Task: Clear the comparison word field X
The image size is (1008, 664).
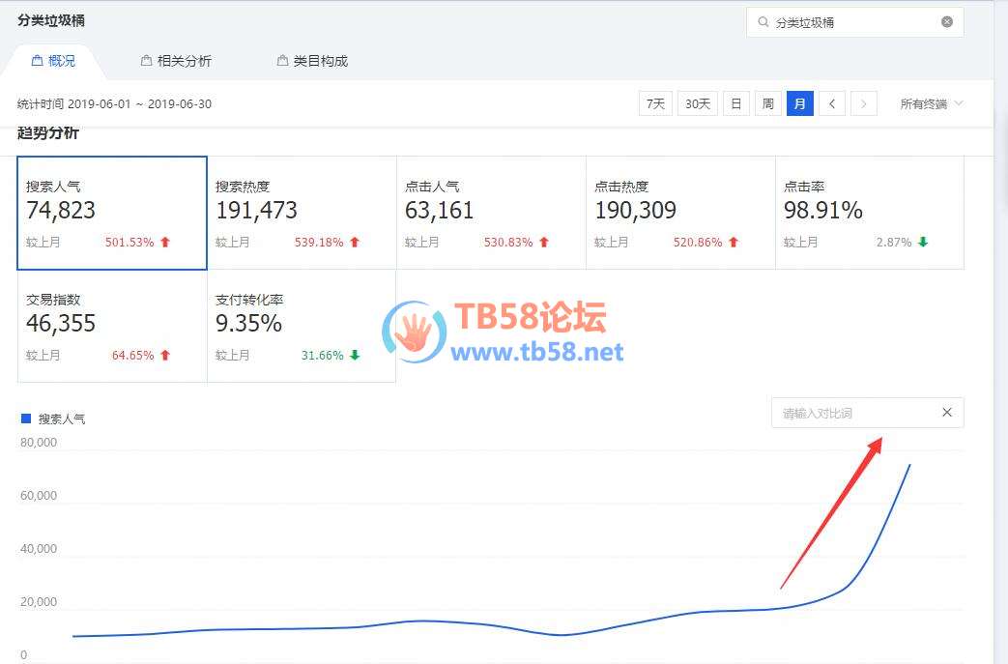Action: 947,413
